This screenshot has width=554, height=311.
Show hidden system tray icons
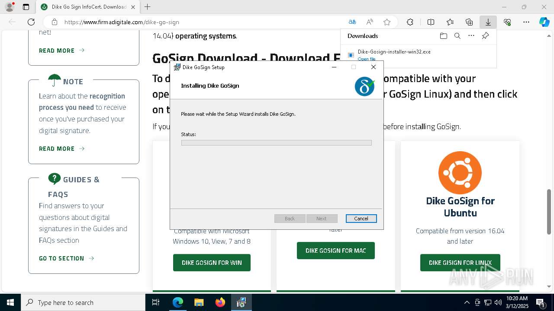click(x=467, y=302)
